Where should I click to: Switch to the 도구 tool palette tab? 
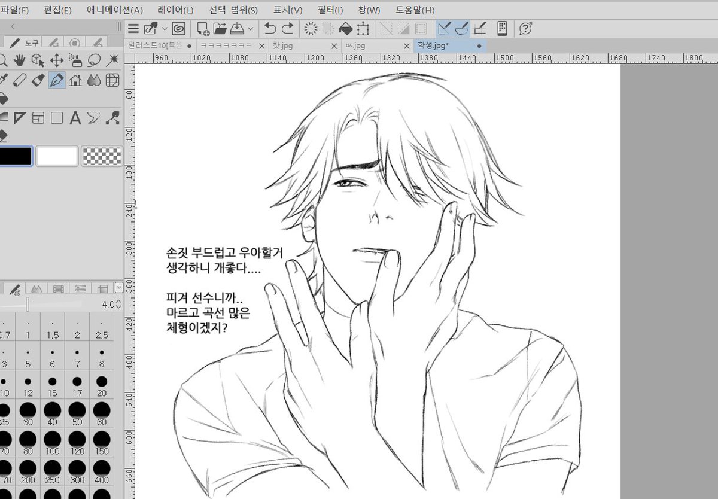click(x=23, y=42)
